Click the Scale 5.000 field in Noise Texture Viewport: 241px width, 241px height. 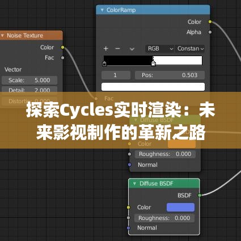(x=29, y=80)
